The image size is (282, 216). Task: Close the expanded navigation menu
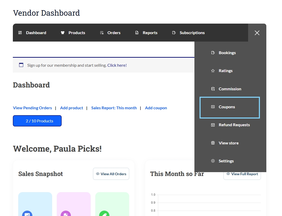click(257, 33)
